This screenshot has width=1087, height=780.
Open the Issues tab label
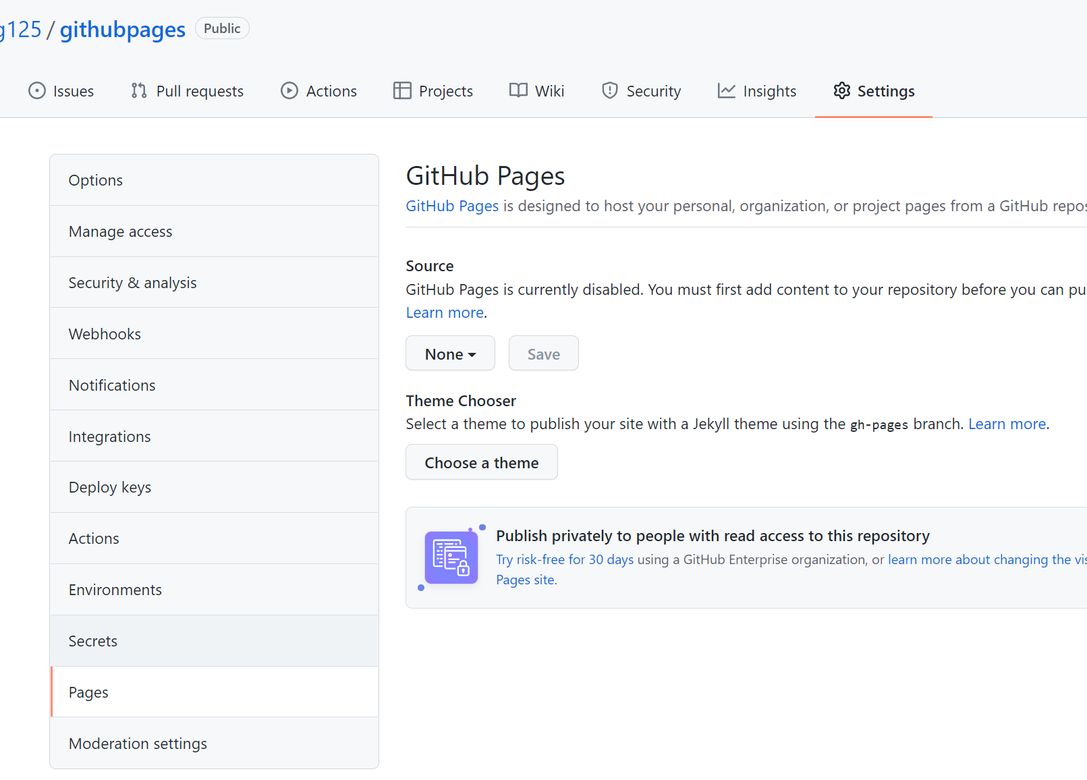(x=74, y=91)
